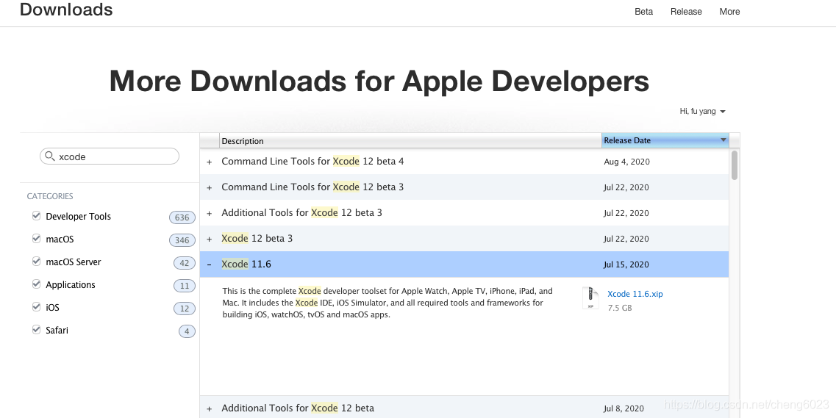Click the Jul 15, 2020 release date

pyautogui.click(x=626, y=264)
